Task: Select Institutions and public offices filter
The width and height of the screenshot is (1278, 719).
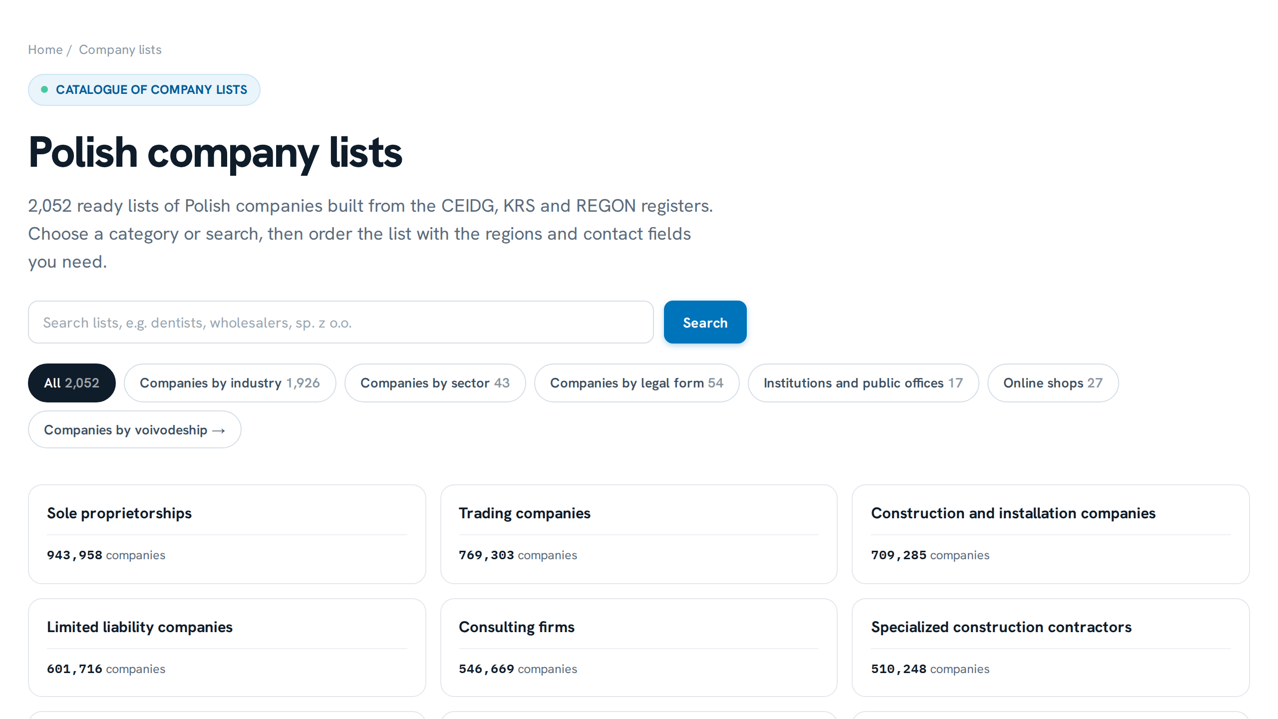Action: point(863,383)
